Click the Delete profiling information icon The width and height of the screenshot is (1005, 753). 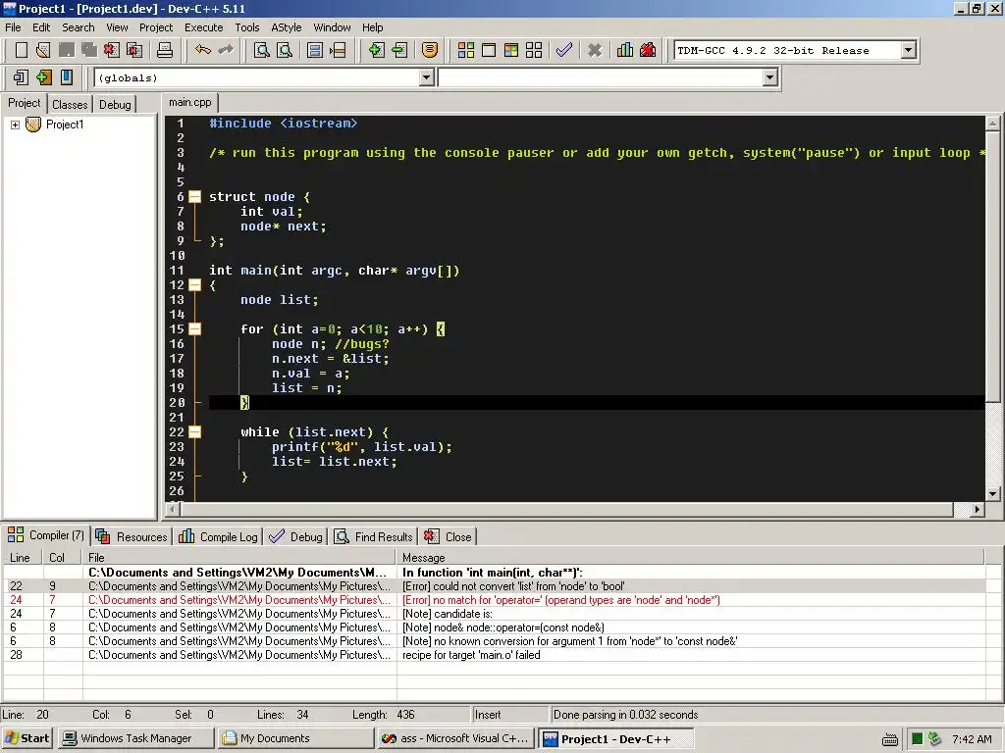pyautogui.click(x=648, y=50)
